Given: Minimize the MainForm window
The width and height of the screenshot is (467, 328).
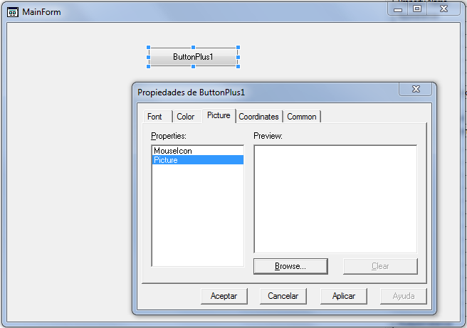Looking at the screenshot, I should (x=398, y=9).
